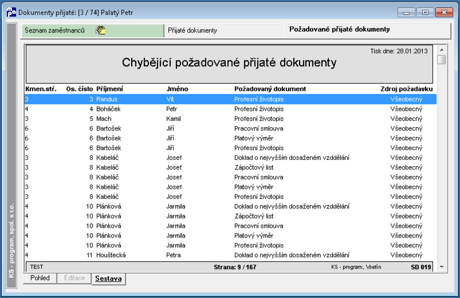The image size is (460, 298).
Task: Click the Kamil first name cell
Action: (x=174, y=119)
